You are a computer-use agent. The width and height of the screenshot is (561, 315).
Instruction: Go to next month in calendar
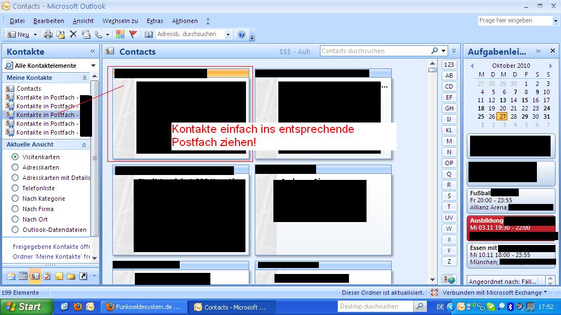pyautogui.click(x=551, y=66)
